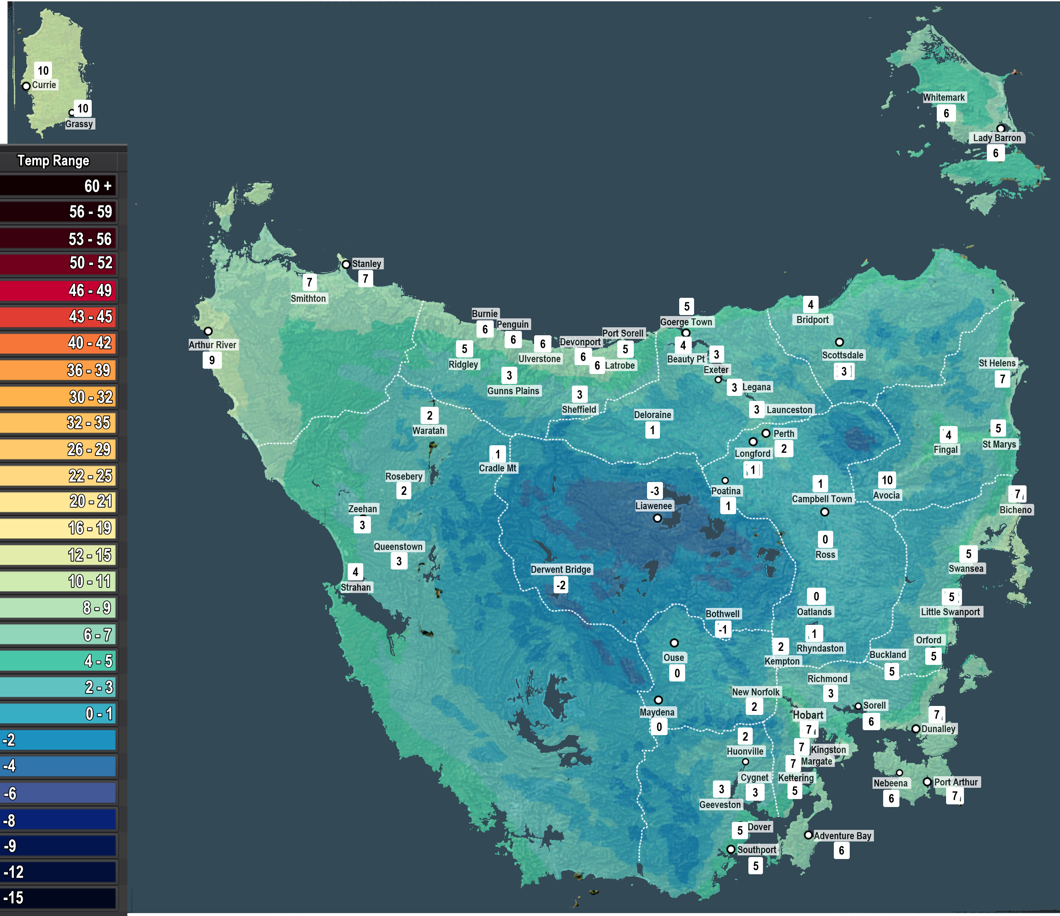Click the Sorell marker circle
The width and height of the screenshot is (1060, 916).
[858, 706]
